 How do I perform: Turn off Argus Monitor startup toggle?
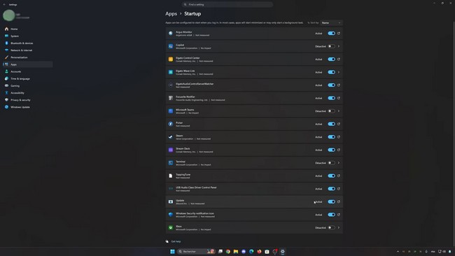[331, 34]
